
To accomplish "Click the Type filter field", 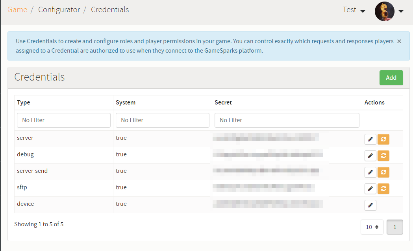I will [63, 120].
